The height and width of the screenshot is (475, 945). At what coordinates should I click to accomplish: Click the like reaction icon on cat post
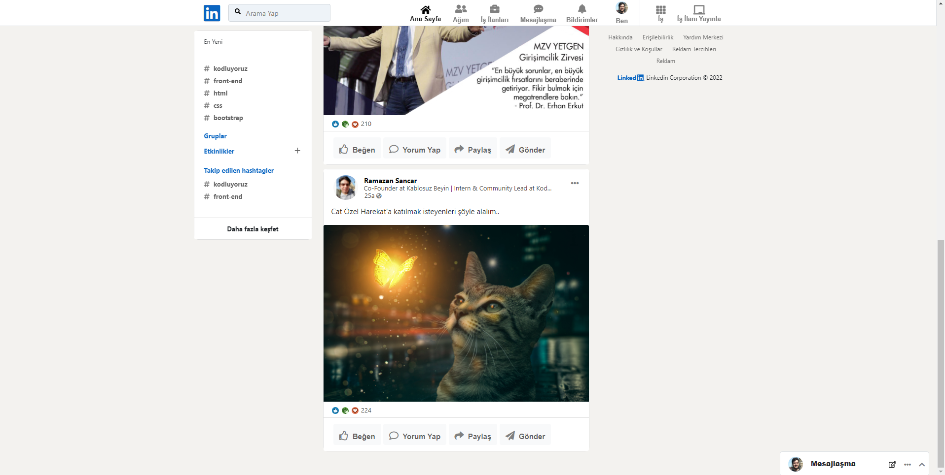click(x=335, y=410)
